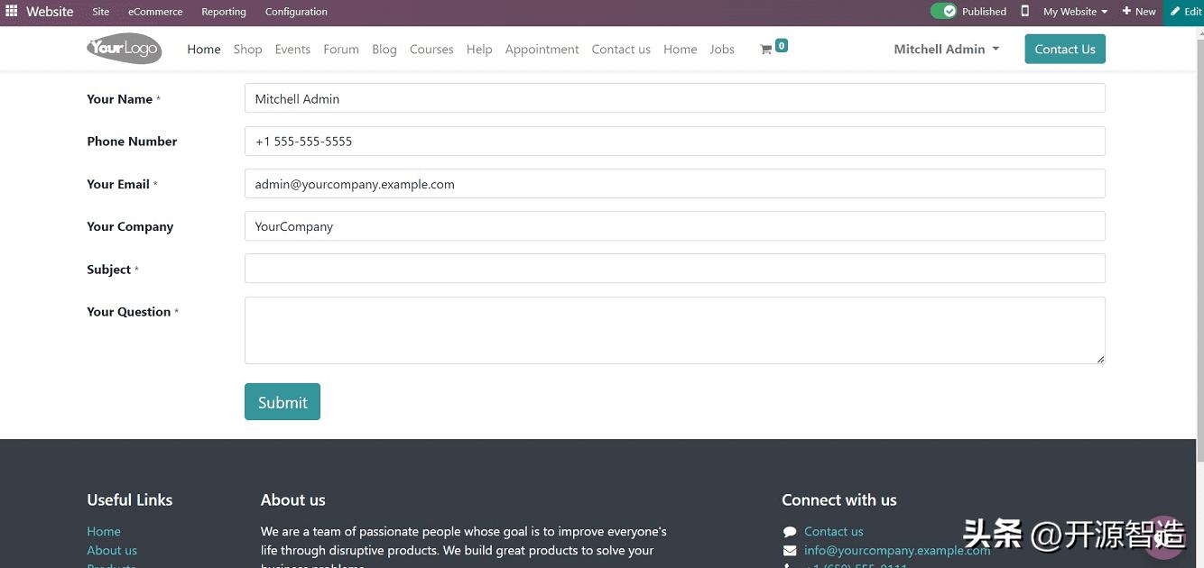Grab the Your Question textarea resize handle
Viewport: 1204px width, 568px height.
(x=1100, y=359)
